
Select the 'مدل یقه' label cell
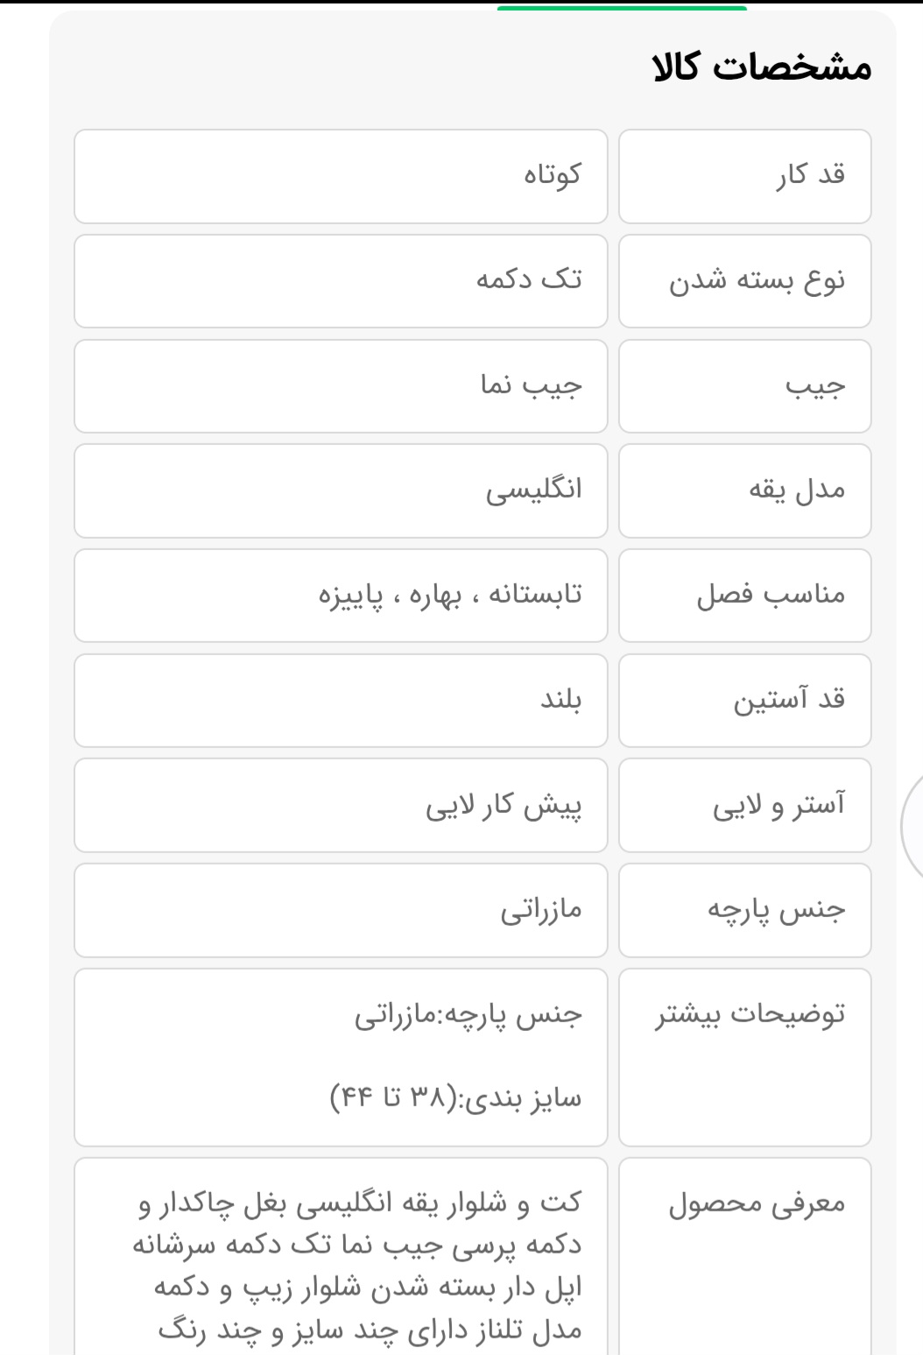744,490
